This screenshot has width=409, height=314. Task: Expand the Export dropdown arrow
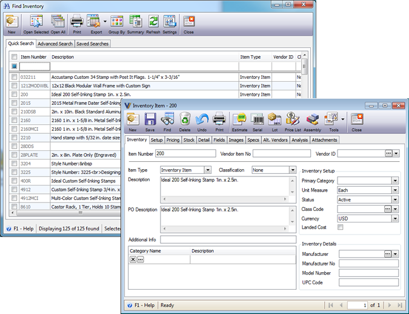pos(105,21)
